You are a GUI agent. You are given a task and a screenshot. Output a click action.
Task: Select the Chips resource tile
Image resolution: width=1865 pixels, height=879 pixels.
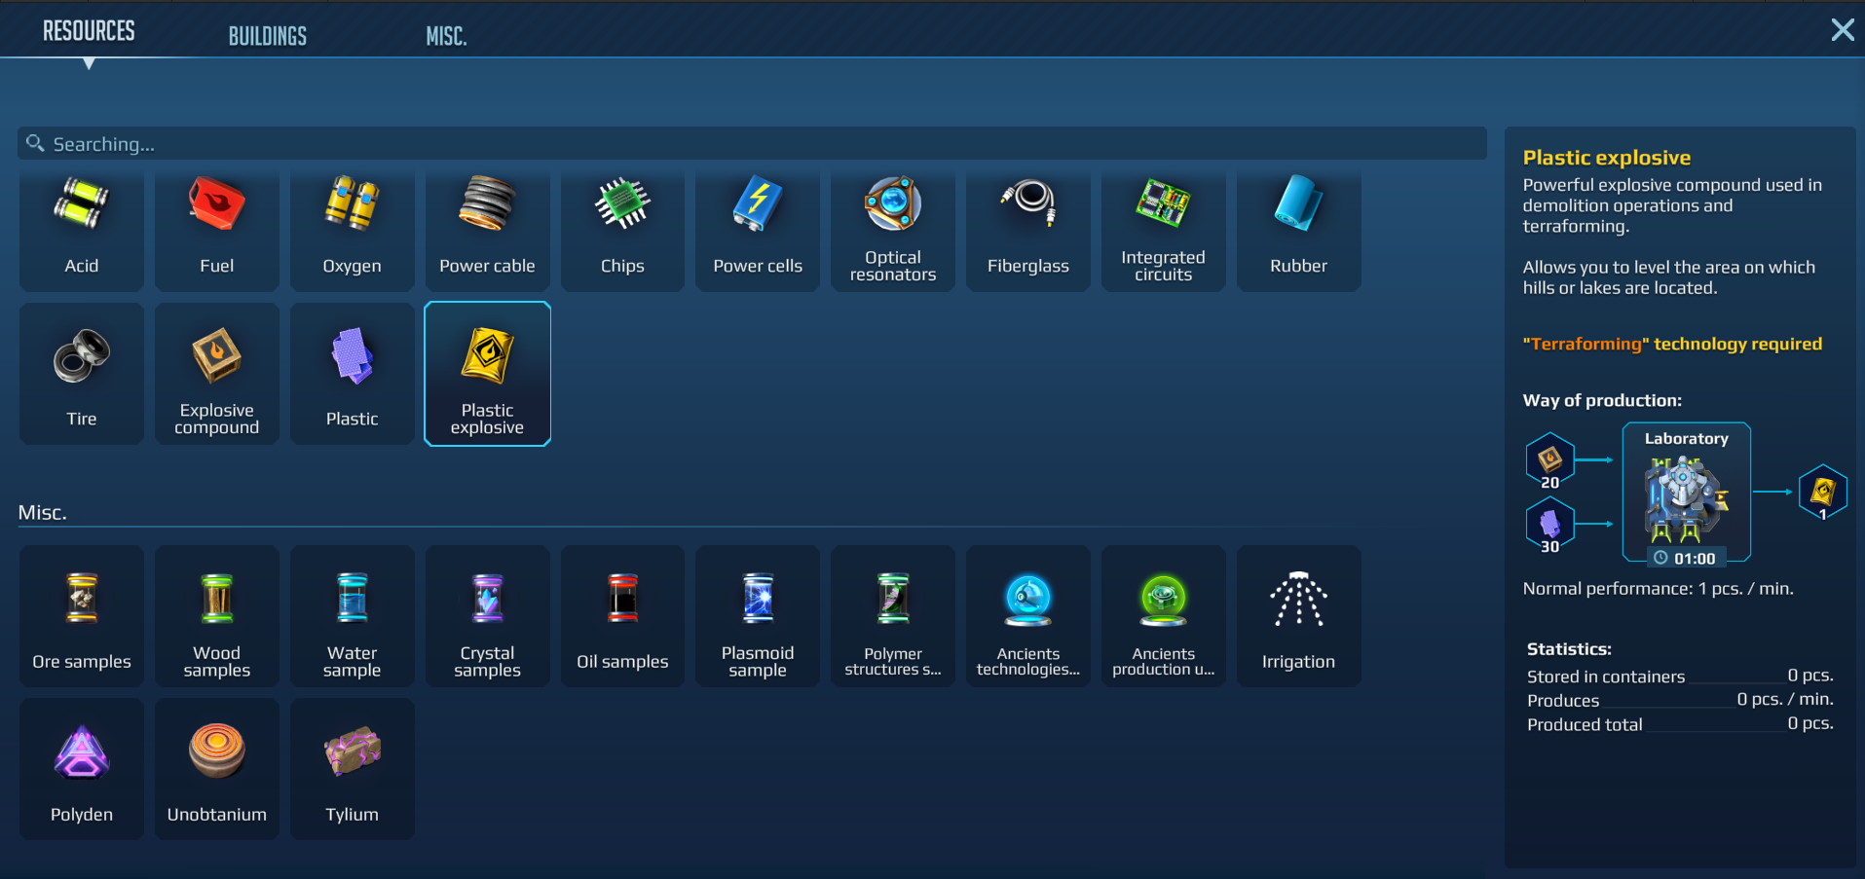click(x=623, y=230)
